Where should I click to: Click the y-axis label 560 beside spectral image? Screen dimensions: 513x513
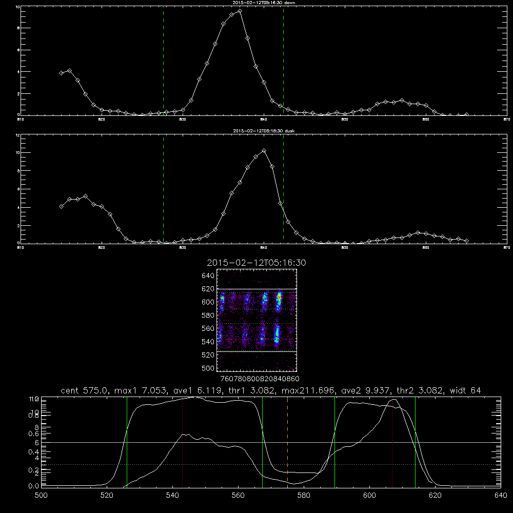208,328
